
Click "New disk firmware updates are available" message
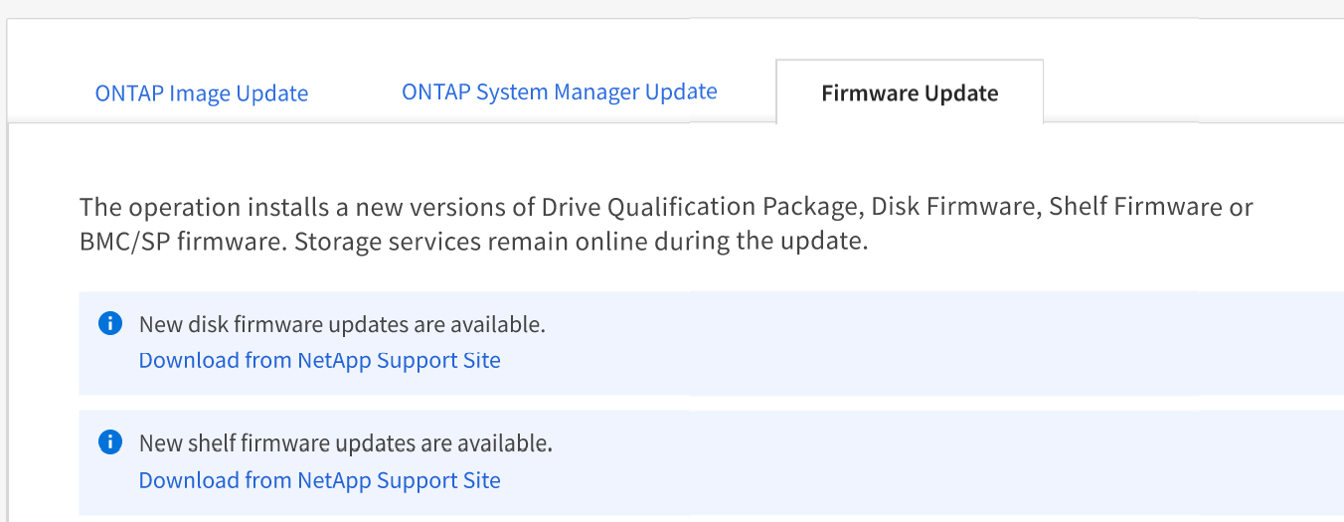pos(342,324)
